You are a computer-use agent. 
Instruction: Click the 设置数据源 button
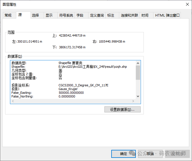tap(122, 110)
